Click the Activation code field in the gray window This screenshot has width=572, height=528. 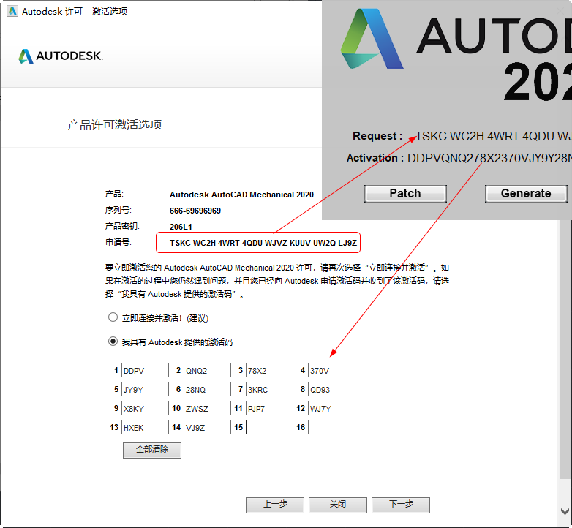[489, 158]
